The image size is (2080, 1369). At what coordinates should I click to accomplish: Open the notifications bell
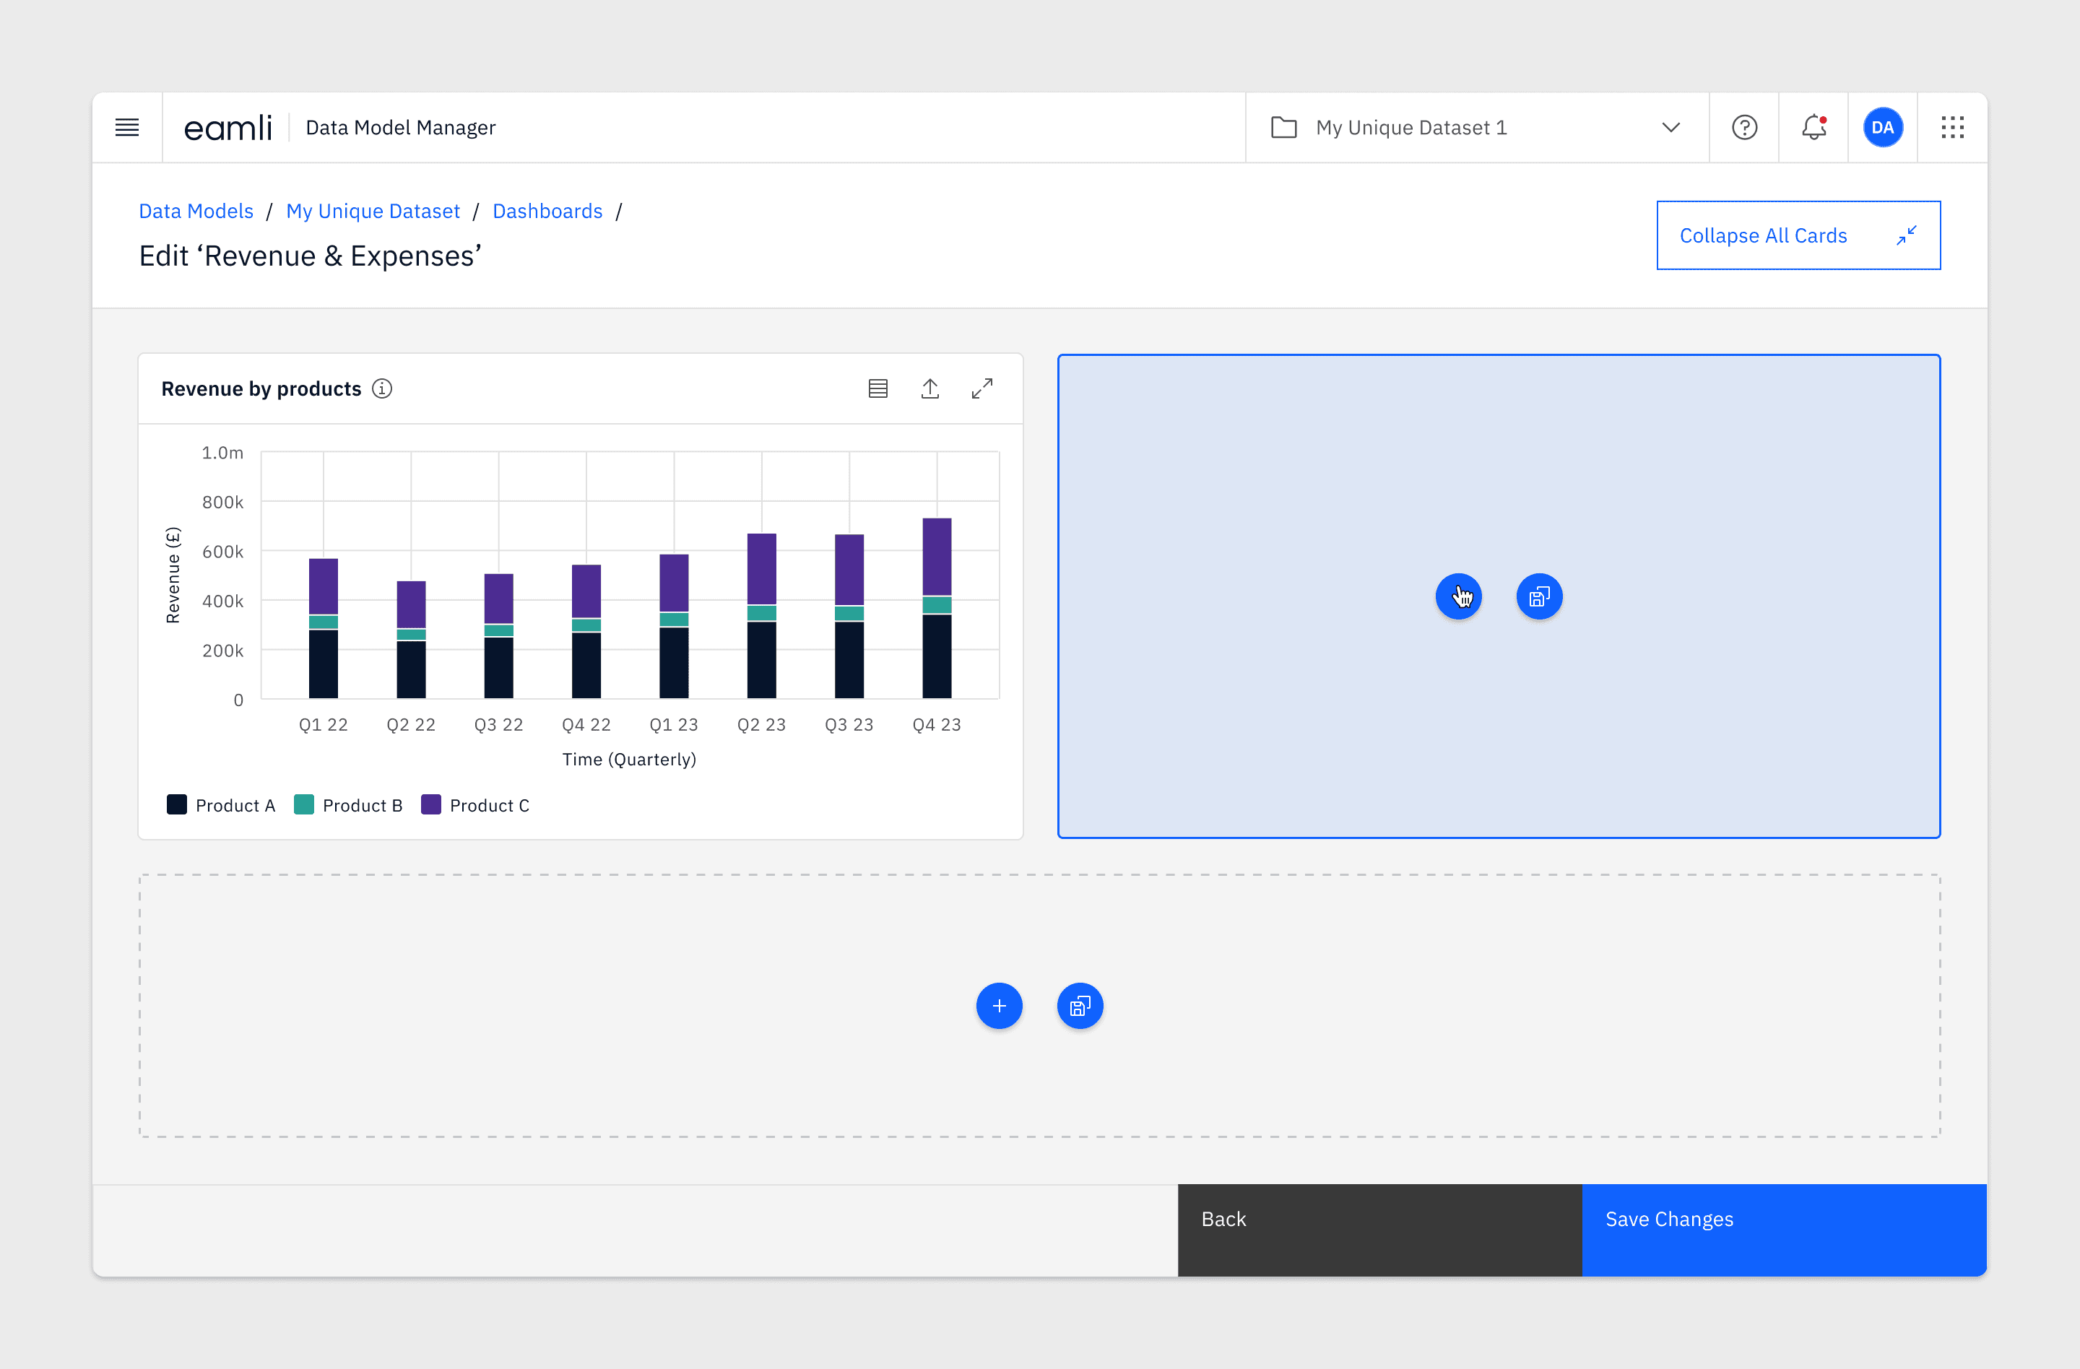(x=1813, y=128)
